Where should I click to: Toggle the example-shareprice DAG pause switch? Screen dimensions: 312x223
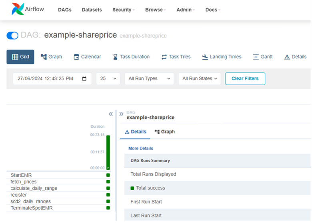pyautogui.click(x=12, y=36)
